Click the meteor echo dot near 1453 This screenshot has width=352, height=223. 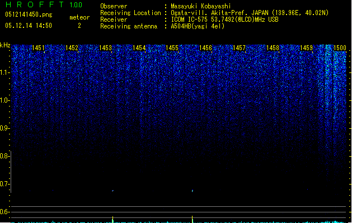tap(112, 191)
